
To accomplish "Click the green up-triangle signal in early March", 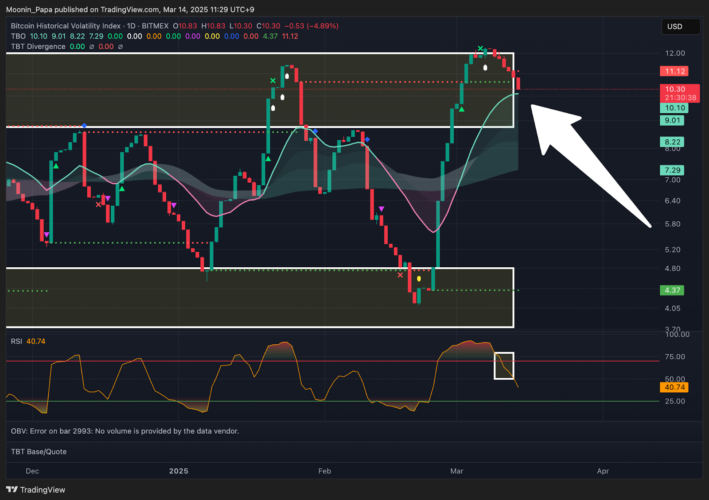I will tap(462, 109).
